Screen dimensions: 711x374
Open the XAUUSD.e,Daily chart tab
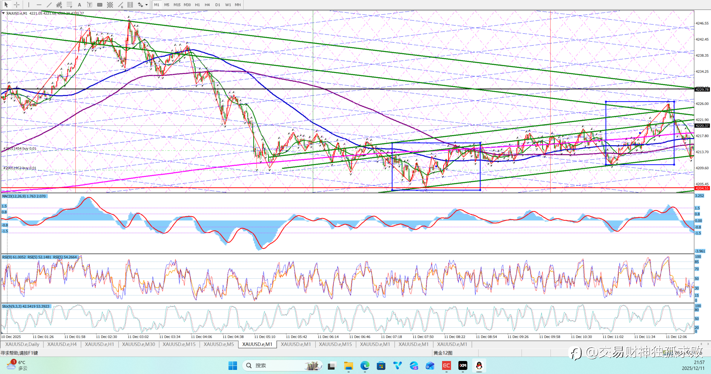coord(22,344)
